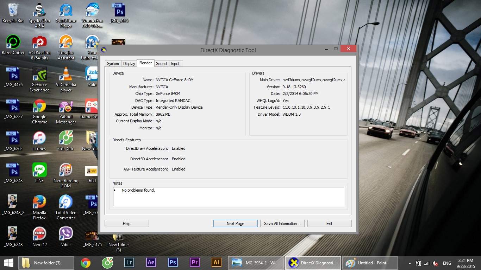This screenshot has height=270, width=481.
Task: Switch to the Input tab
Action: point(175,64)
